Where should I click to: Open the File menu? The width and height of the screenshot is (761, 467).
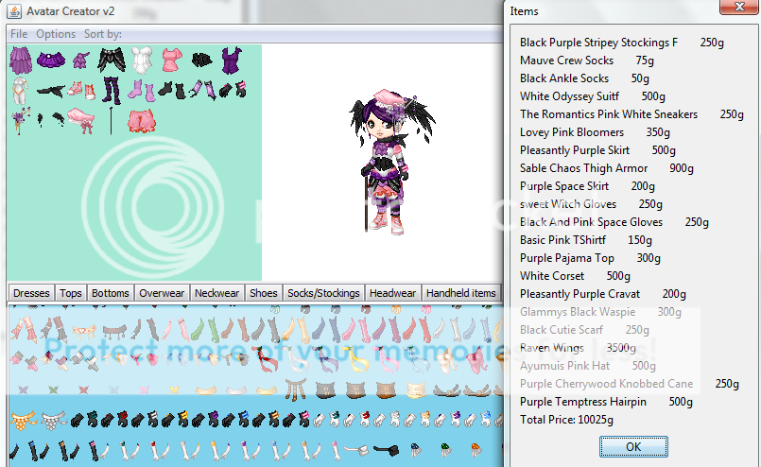click(19, 34)
